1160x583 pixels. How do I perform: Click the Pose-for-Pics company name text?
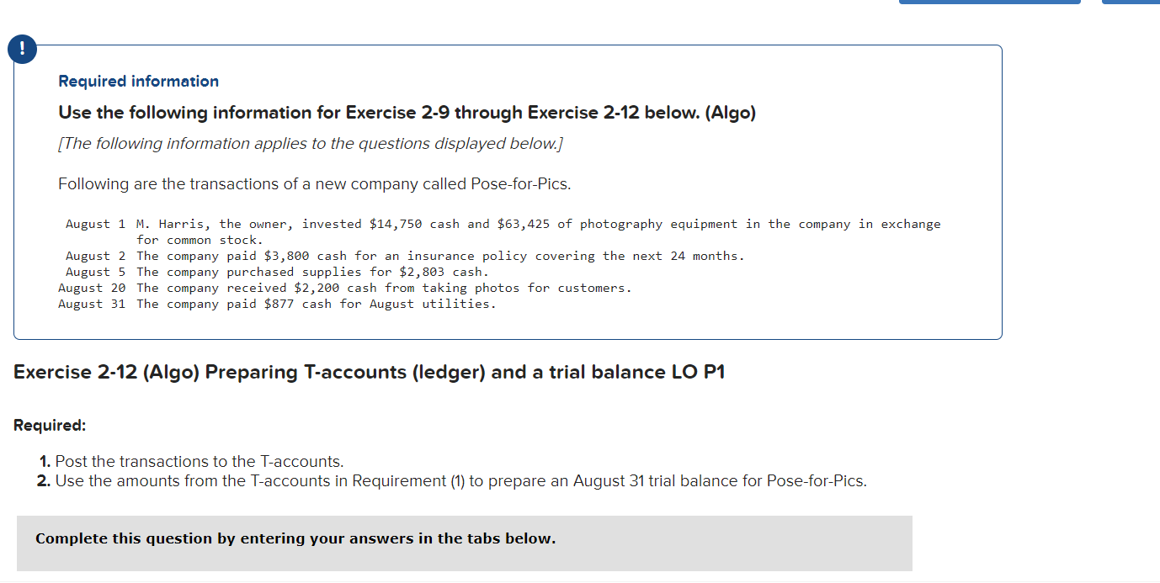pos(518,183)
